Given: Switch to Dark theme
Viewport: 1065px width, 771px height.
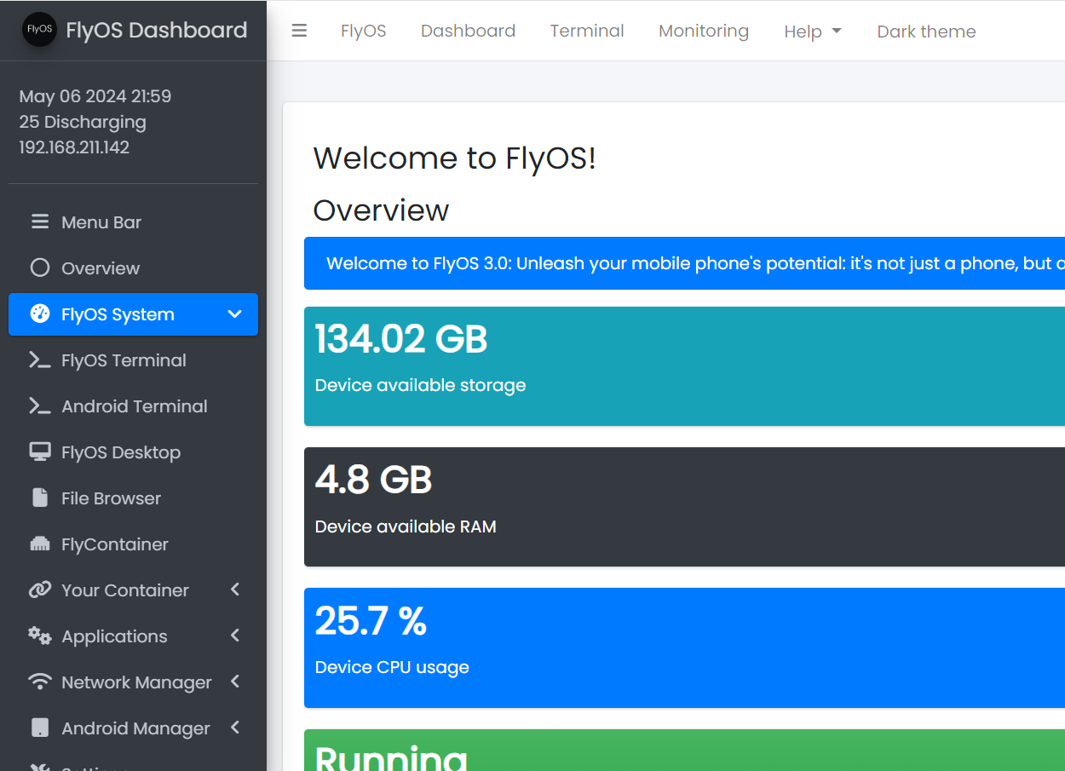Looking at the screenshot, I should point(926,32).
